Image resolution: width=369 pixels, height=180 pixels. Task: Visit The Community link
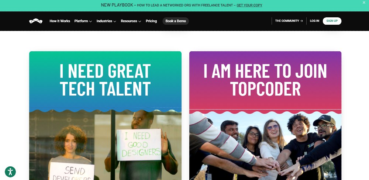click(289, 21)
